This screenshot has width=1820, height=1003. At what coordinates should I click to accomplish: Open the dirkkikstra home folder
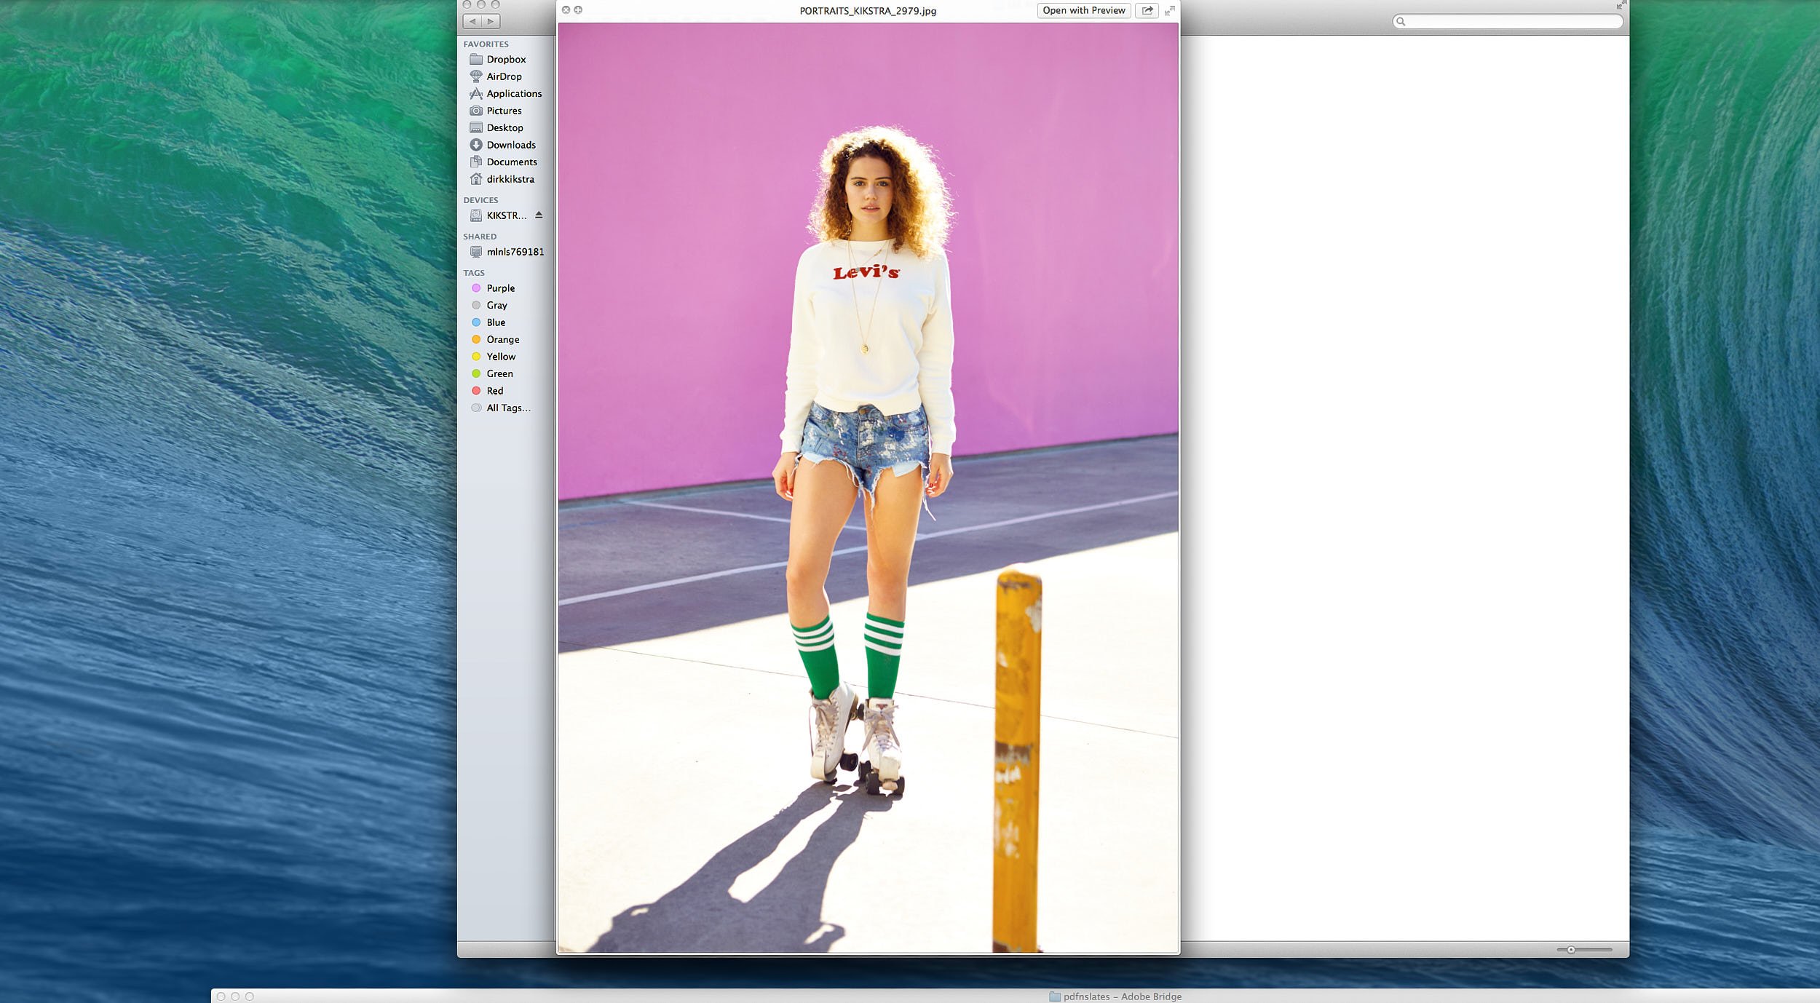click(x=510, y=179)
